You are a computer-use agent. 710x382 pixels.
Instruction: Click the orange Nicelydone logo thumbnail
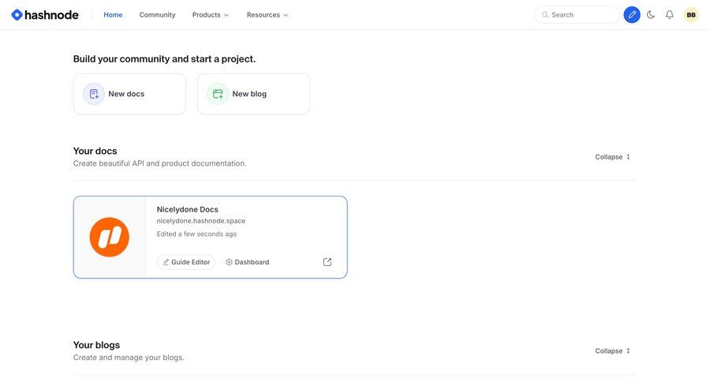coord(109,237)
